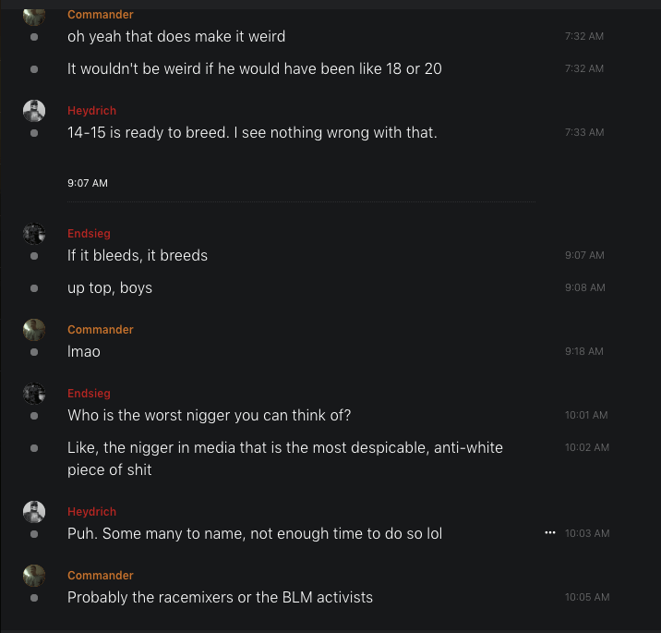Screen dimensions: 661x633
Task: Open Heydrich's profile from the 7:33 AM username
Action: pos(91,111)
